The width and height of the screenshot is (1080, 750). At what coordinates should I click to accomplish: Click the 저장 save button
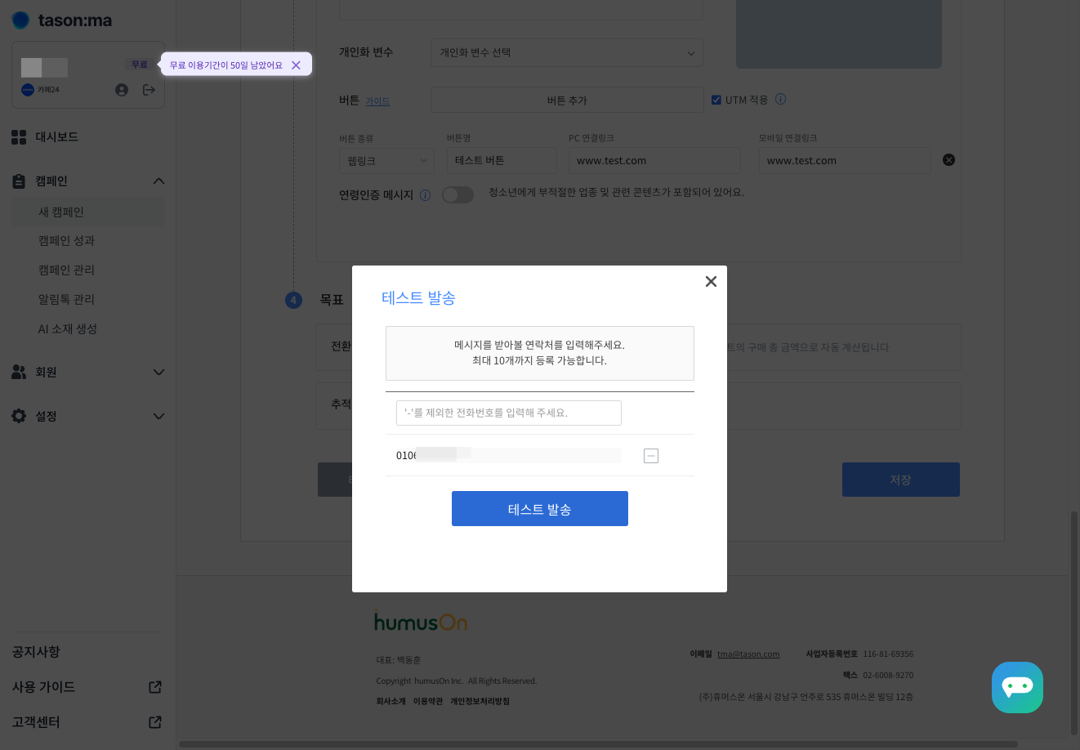point(901,480)
